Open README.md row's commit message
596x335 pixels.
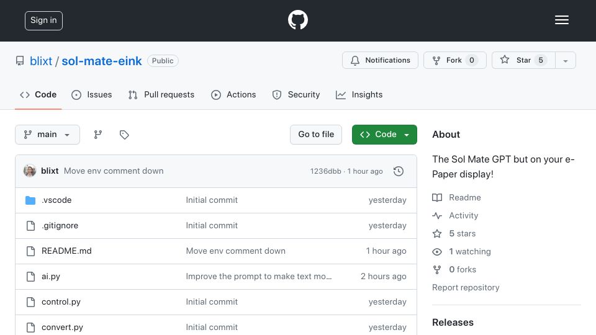click(x=236, y=251)
